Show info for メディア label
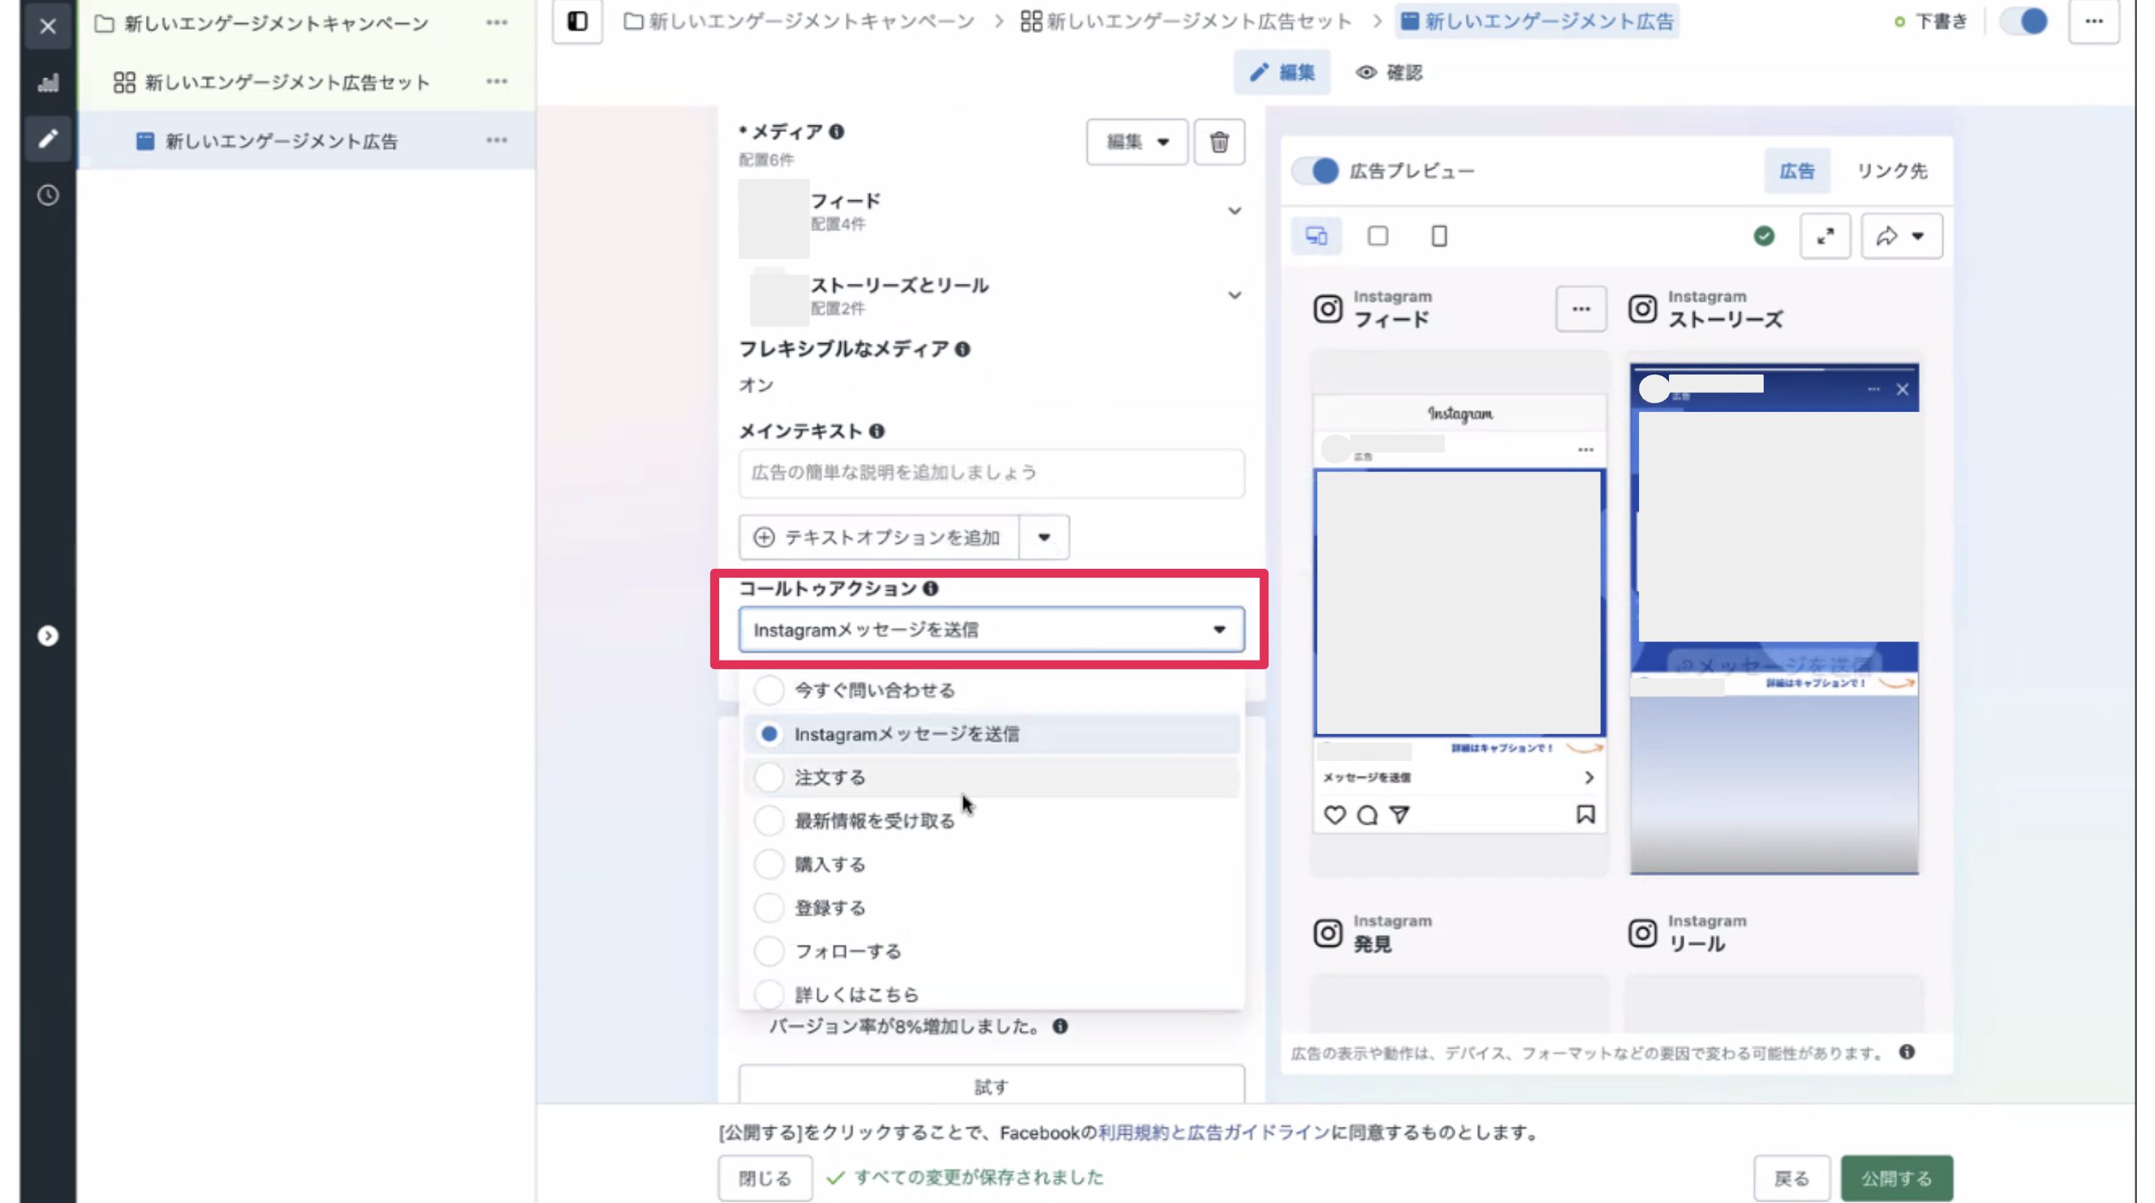 pos(836,131)
